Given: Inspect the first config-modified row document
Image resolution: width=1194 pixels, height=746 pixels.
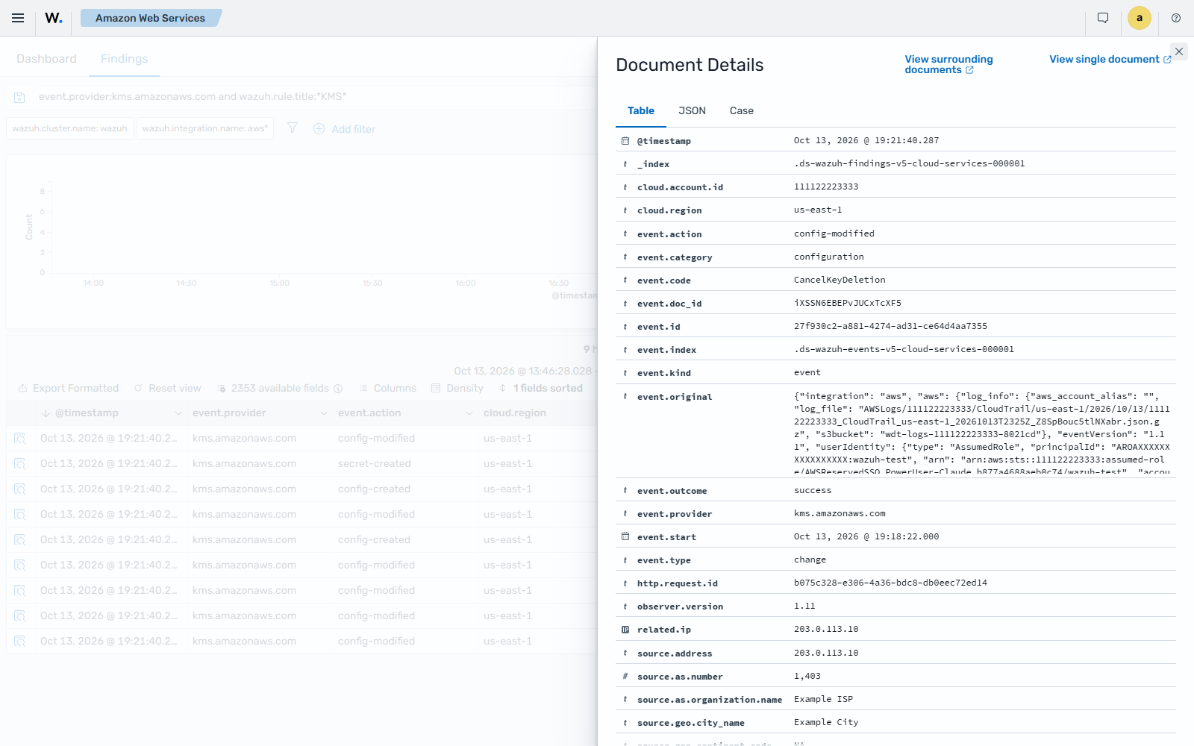Looking at the screenshot, I should coord(20,439).
